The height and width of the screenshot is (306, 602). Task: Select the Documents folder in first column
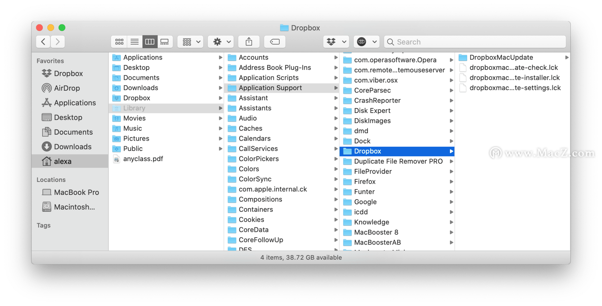click(x=166, y=77)
